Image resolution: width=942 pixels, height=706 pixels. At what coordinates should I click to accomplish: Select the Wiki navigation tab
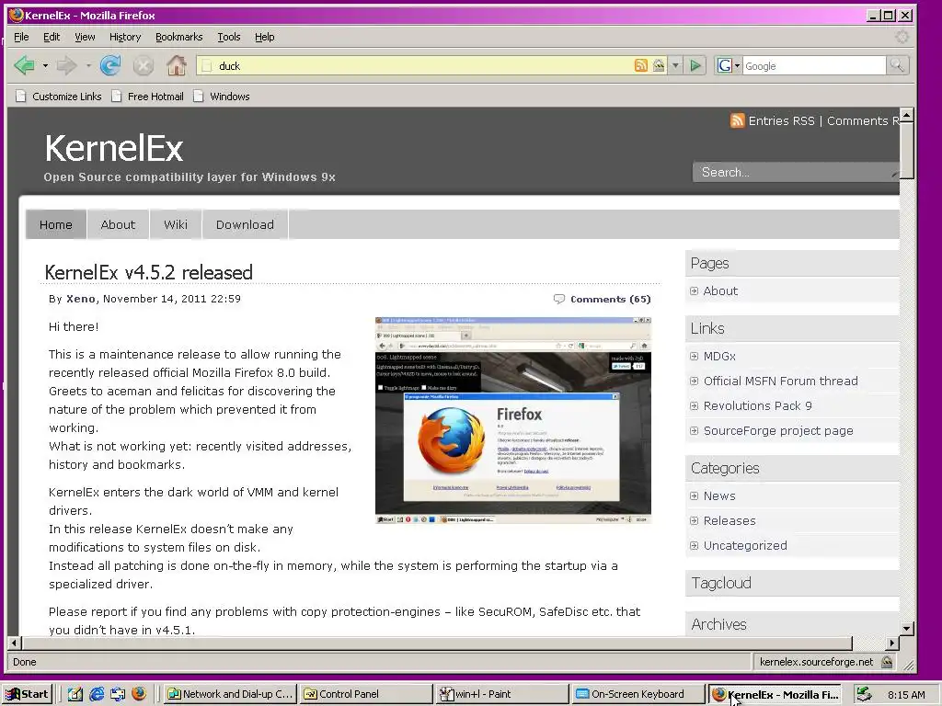176,224
